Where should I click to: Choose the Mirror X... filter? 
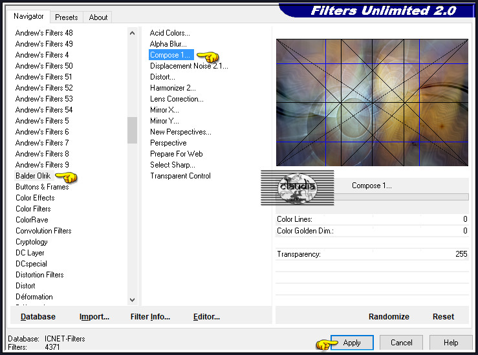164,110
